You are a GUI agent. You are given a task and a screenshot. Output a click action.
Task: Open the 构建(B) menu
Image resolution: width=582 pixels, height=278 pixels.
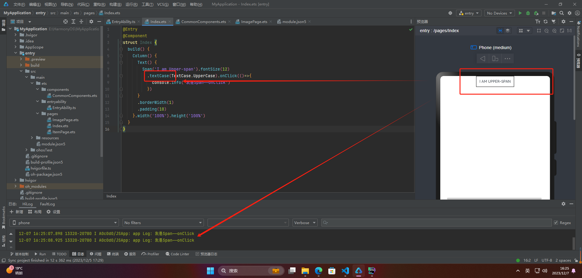pos(115,4)
